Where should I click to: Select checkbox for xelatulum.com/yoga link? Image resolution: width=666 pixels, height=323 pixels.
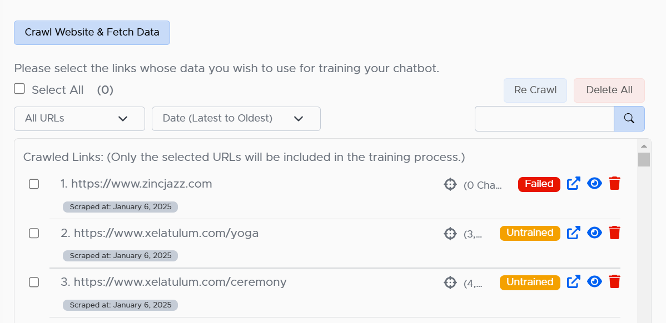point(34,233)
